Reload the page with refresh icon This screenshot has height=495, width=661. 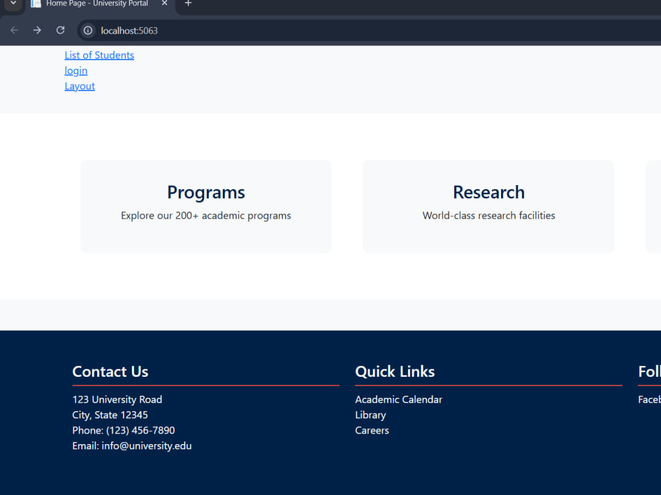pos(60,30)
